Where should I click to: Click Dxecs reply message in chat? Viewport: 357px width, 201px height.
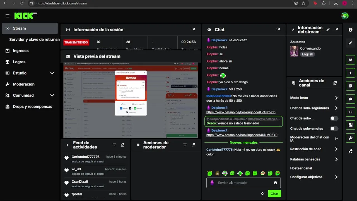coord(243,121)
